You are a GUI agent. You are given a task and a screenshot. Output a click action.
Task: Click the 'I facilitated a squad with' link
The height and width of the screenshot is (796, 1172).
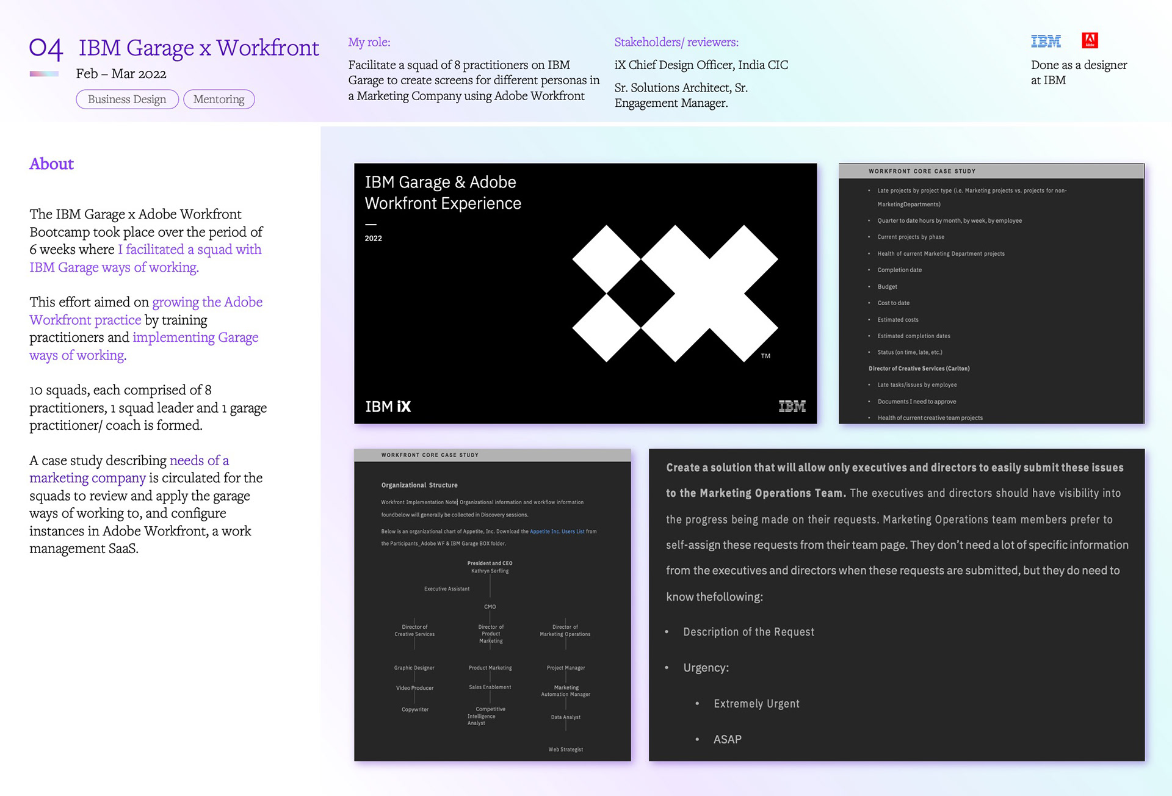[189, 250]
